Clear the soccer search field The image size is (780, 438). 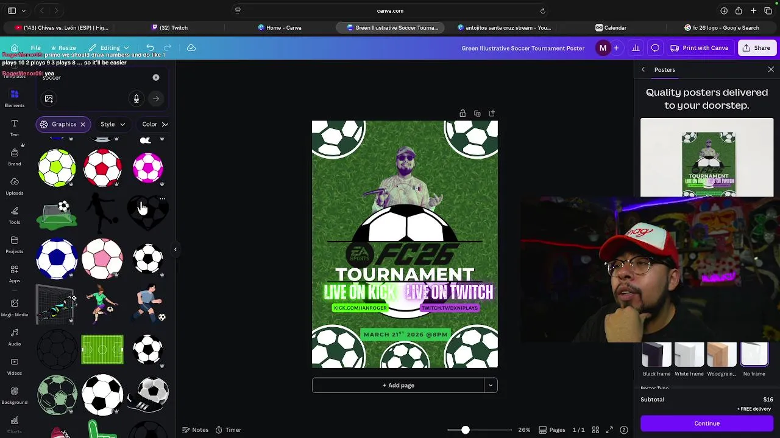[x=156, y=77]
